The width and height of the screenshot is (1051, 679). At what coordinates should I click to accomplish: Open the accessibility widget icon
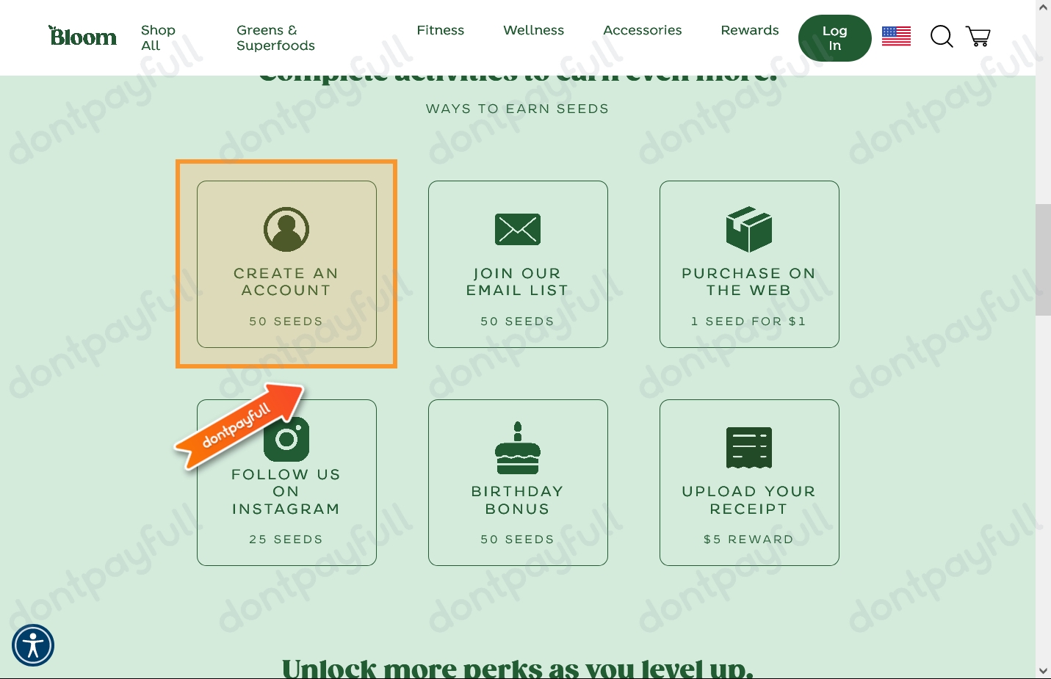tap(33, 645)
